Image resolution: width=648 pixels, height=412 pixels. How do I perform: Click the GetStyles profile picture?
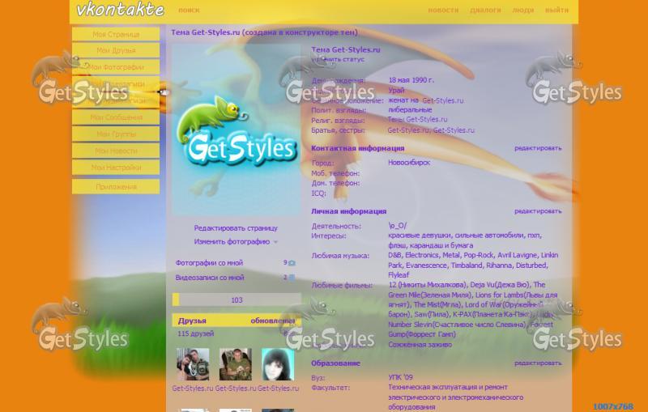click(x=236, y=130)
